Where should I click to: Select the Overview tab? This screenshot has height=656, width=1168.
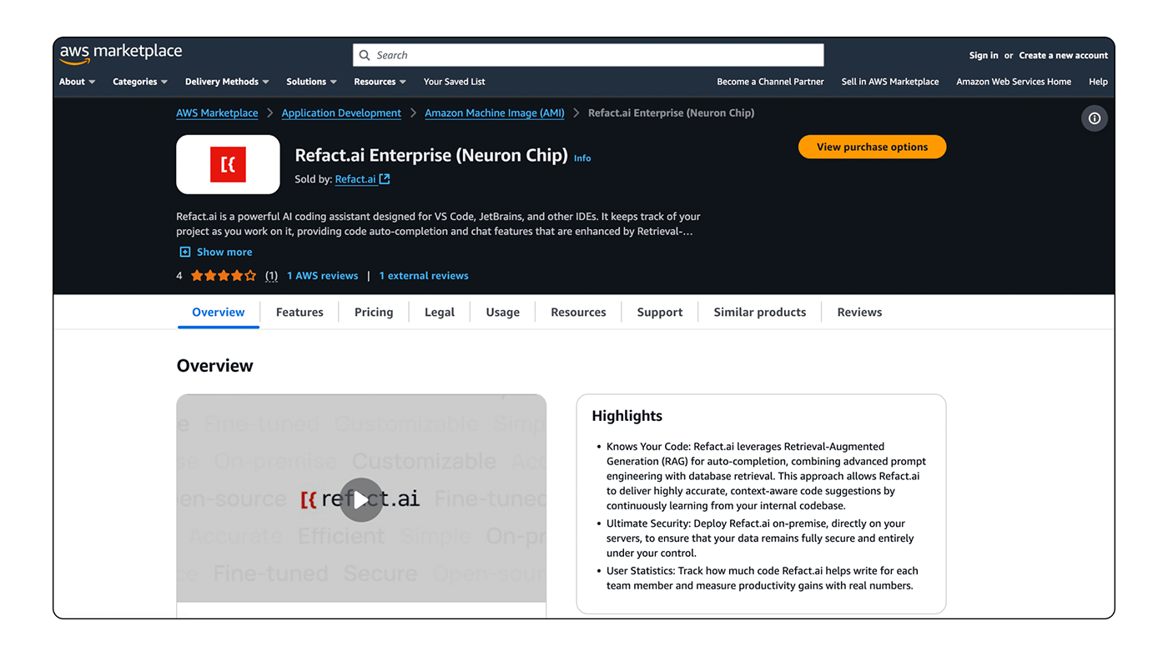pos(219,312)
